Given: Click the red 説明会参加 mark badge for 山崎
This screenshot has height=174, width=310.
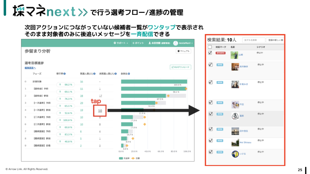Looking at the screenshot, I should click(221, 53).
